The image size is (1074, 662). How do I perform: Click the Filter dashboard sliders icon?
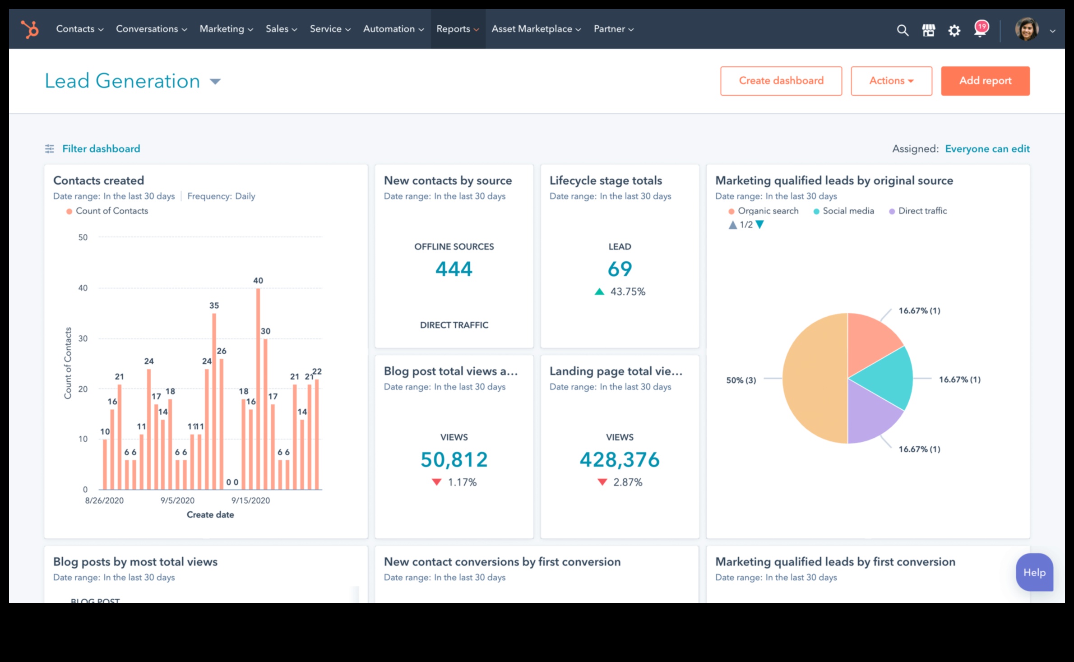[50, 148]
